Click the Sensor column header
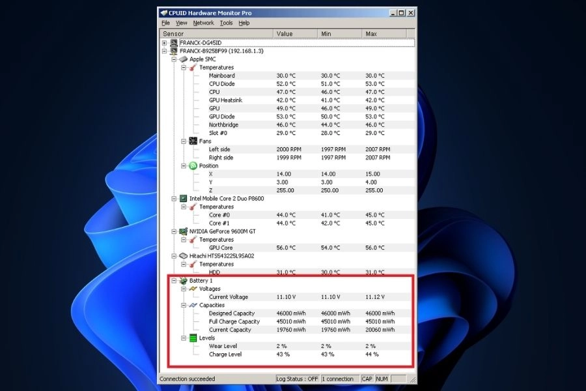 217,34
